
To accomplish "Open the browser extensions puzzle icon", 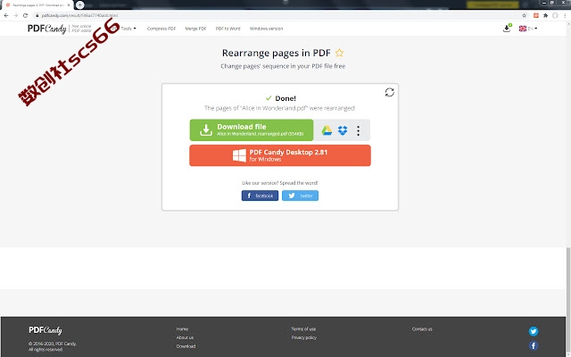I will tap(545, 15).
